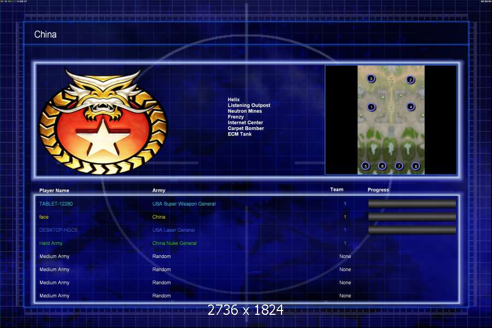Image resolution: width=492 pixels, height=328 pixels.
Task: Select start position 4 marker on map
Action: (411, 107)
